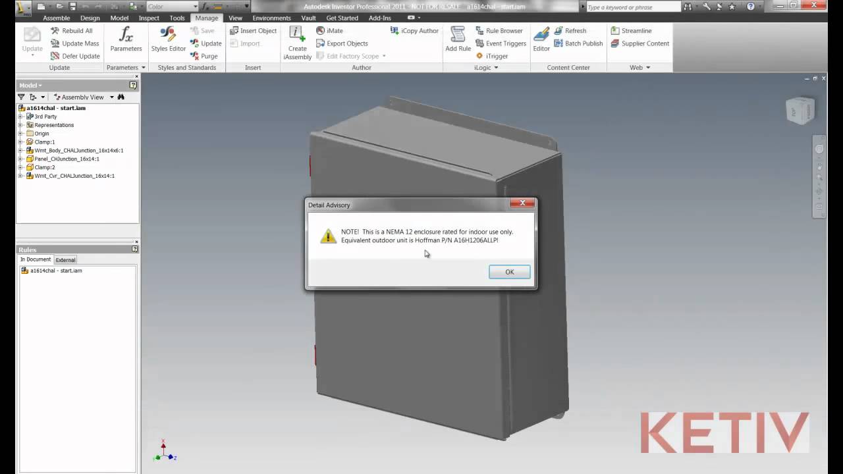Click Purge styles

coord(204,56)
